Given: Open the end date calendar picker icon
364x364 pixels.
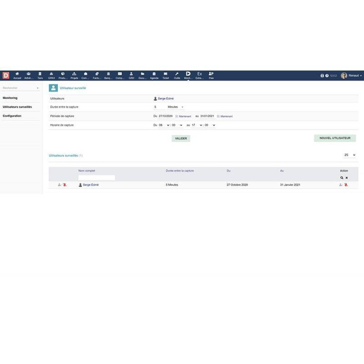Looking at the screenshot, I should pos(218,116).
